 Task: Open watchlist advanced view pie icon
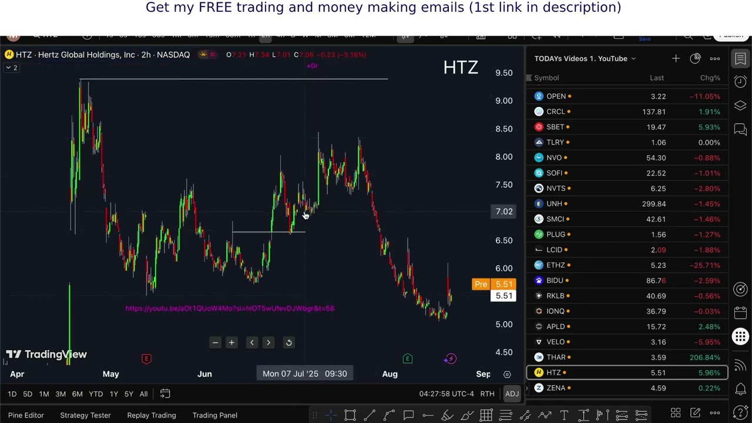point(695,58)
